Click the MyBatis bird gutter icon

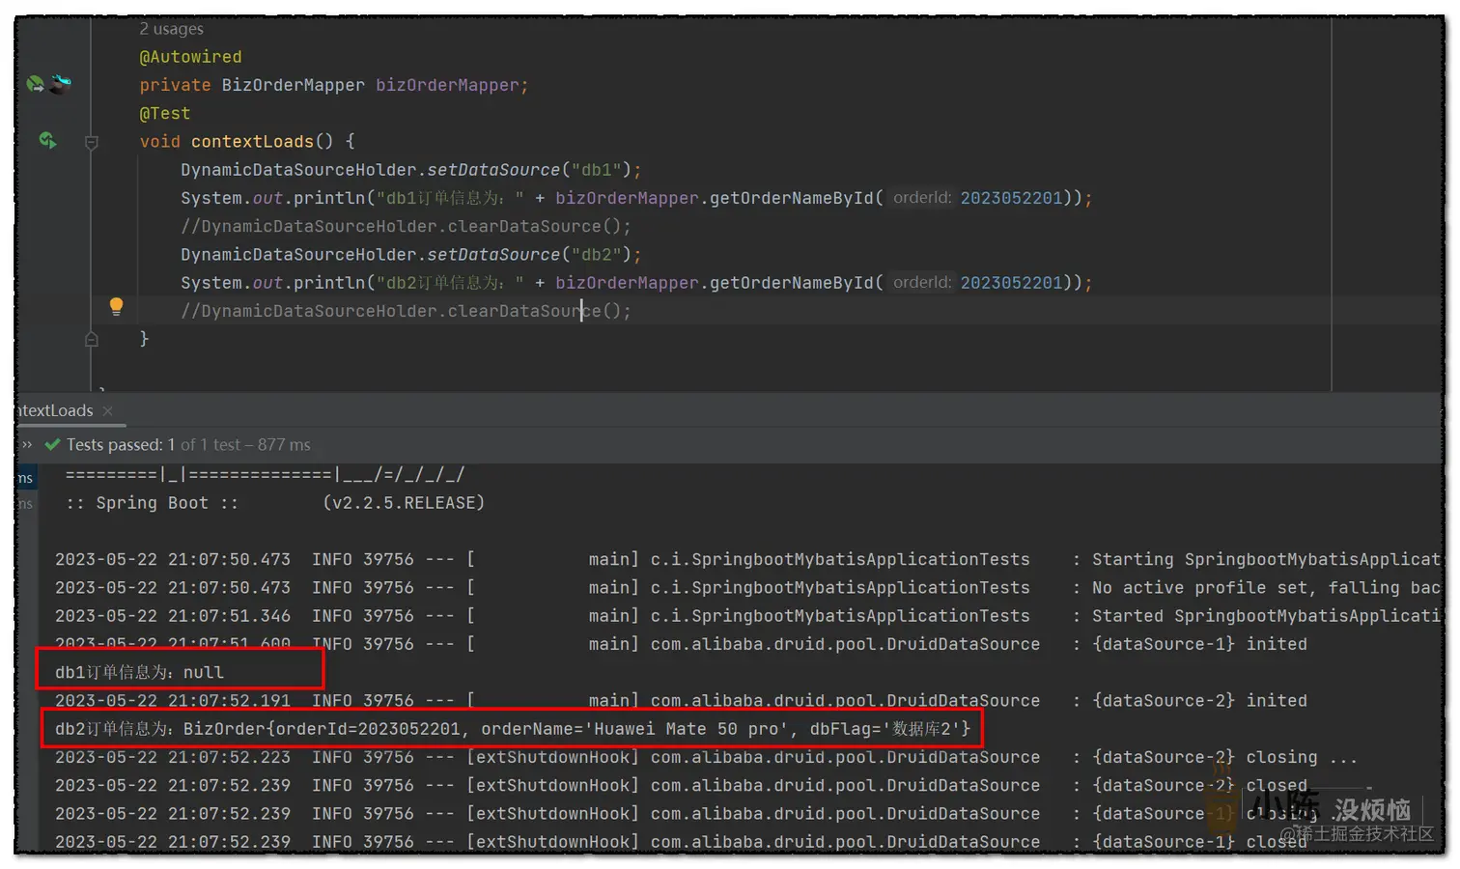click(61, 84)
